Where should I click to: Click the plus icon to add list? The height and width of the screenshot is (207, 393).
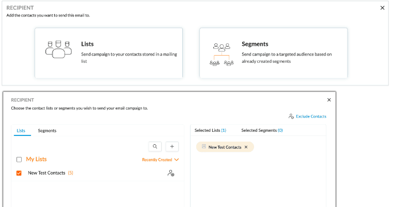171,147
